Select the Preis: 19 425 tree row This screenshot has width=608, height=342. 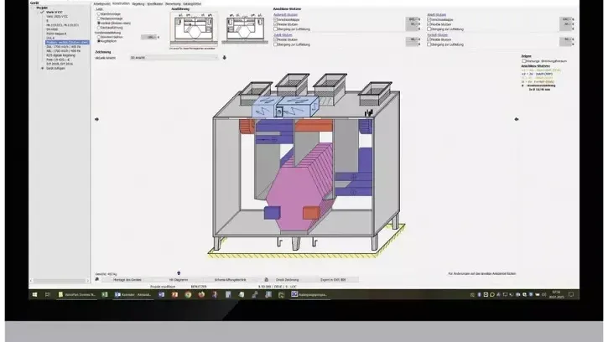coord(58,60)
